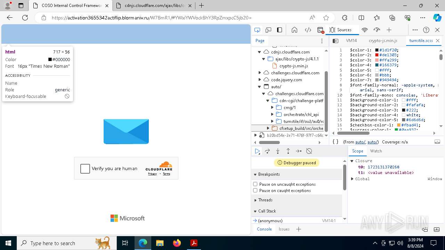Viewport: 445px width, 250px height.
Task: Expand the code.jquery.com tree node
Action: 259,80
